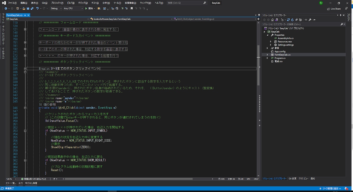Expand the Program.cs node arrow
The width and height of the screenshot is (353, 192).
click(x=268, y=58)
